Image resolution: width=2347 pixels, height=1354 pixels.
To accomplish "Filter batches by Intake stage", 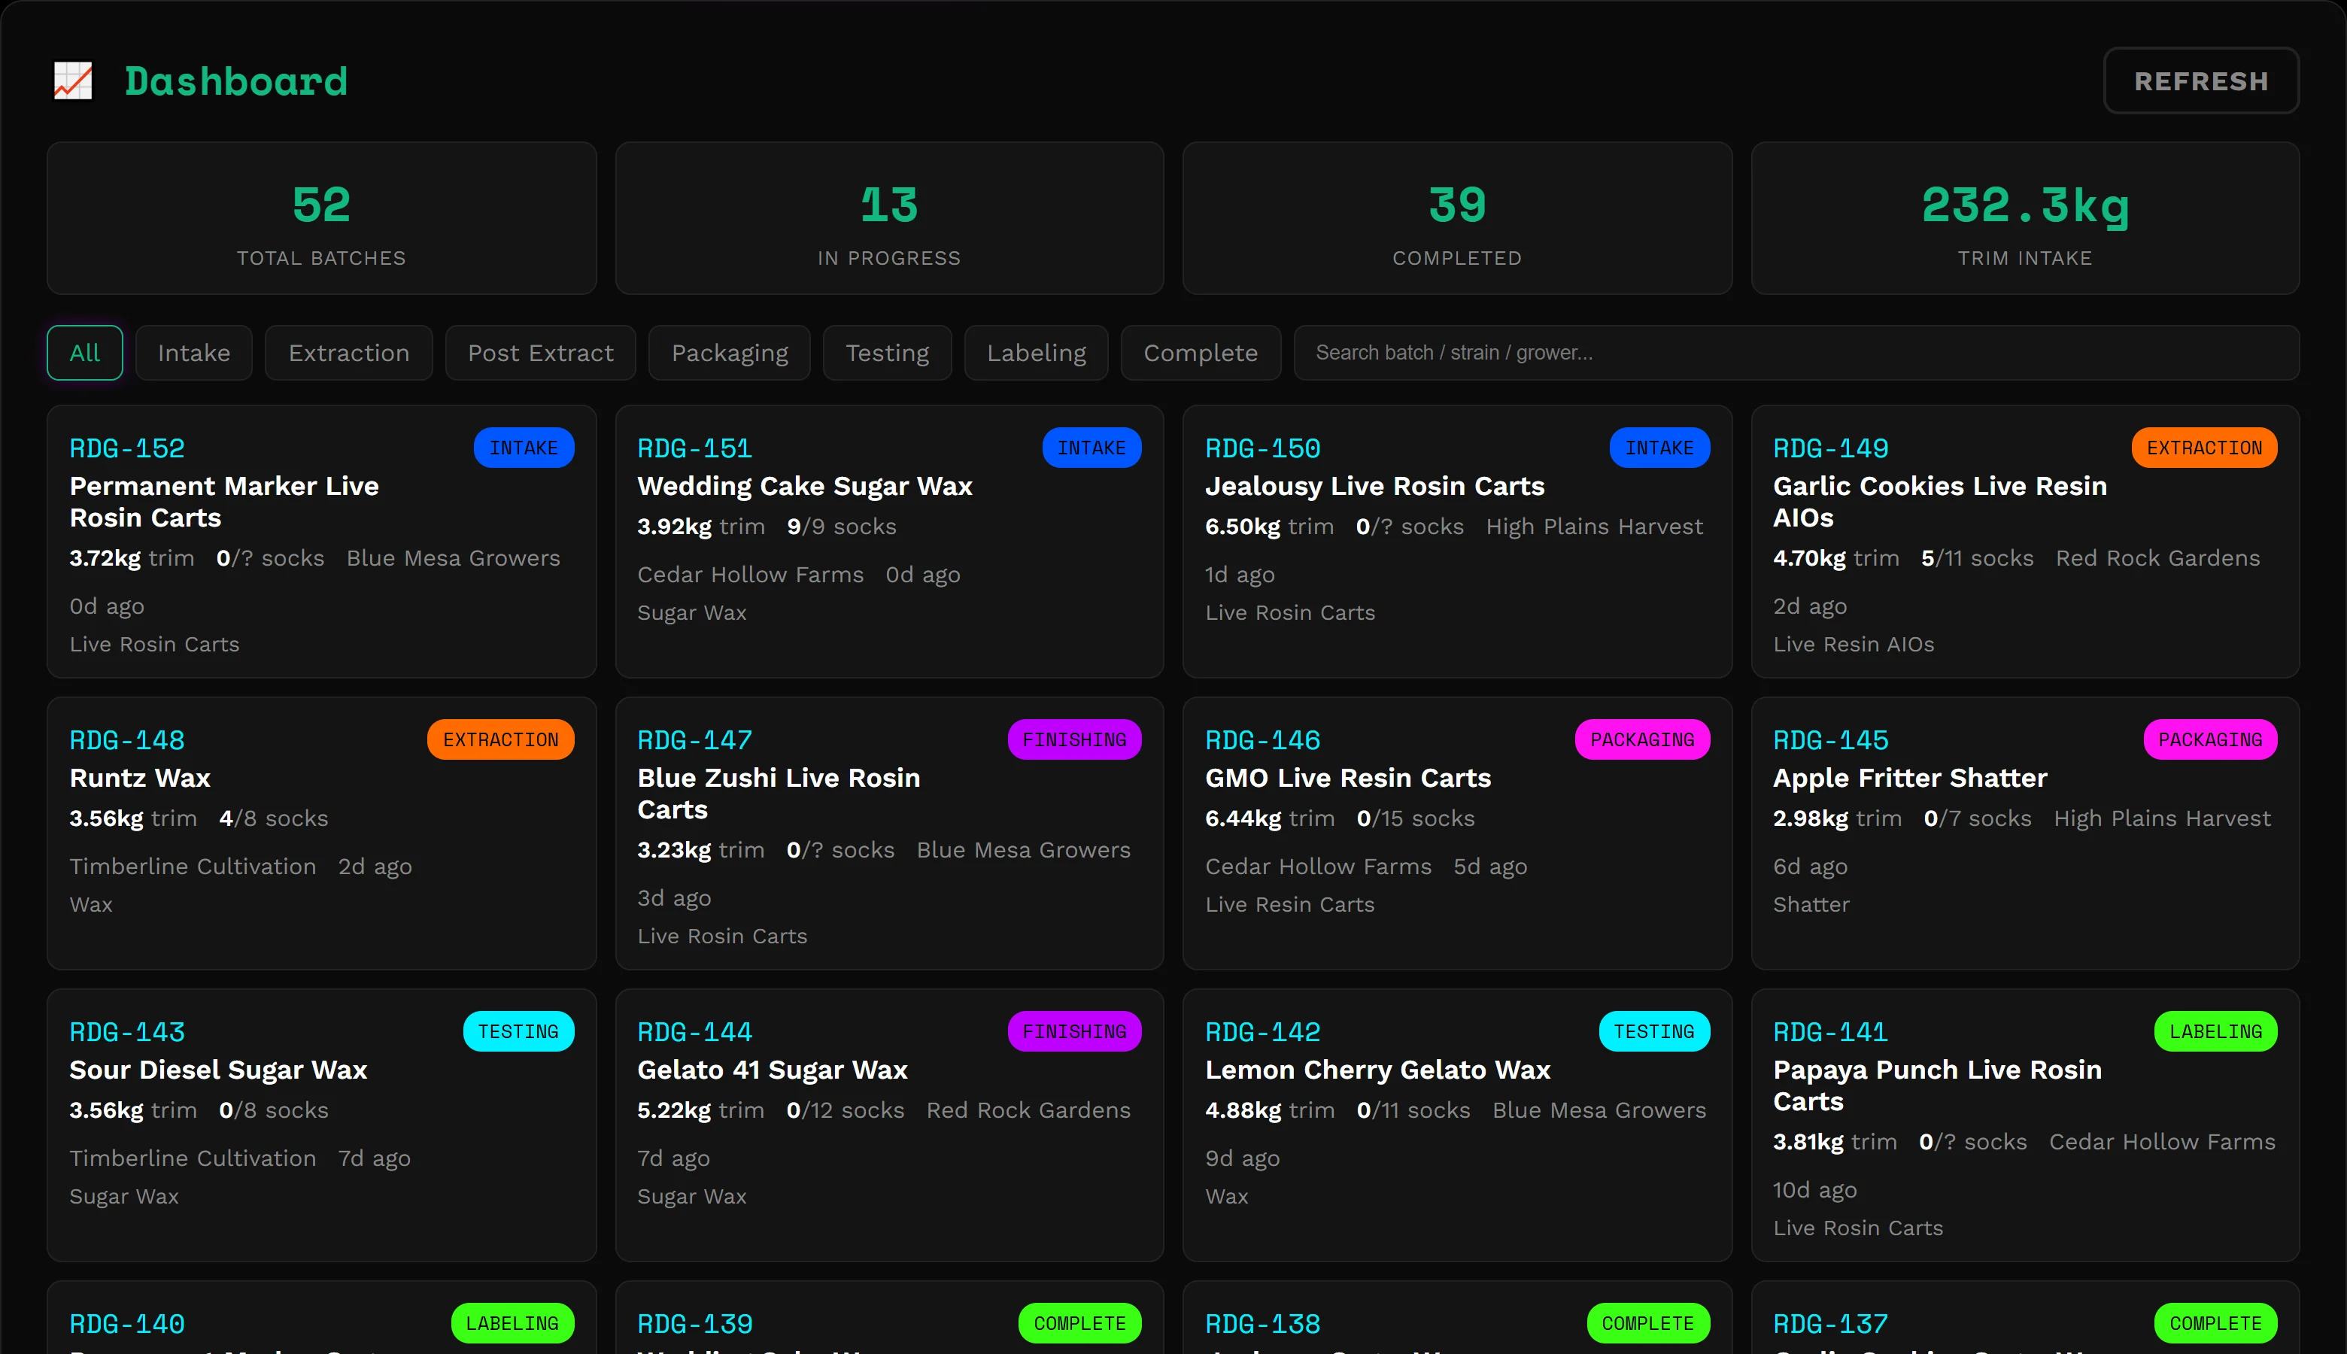I will (193, 353).
